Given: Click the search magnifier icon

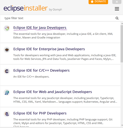Looking at the screenshot, I should tap(117, 18).
